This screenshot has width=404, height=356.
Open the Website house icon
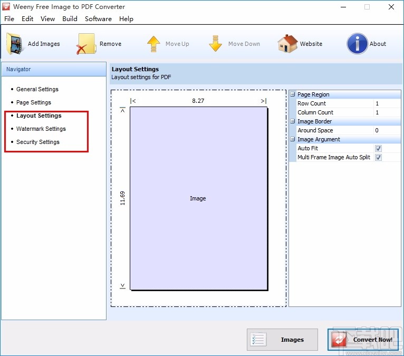(x=287, y=44)
